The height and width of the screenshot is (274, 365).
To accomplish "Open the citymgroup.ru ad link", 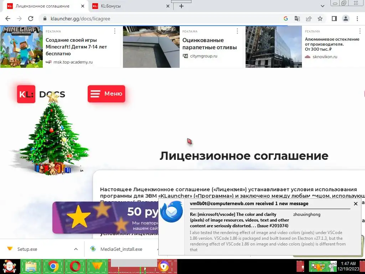I will [x=204, y=56].
